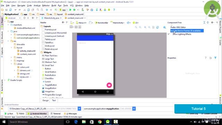The height and width of the screenshot is (125, 222).
Task: Click the Zoom In design icon
Action: [x=145, y=27]
